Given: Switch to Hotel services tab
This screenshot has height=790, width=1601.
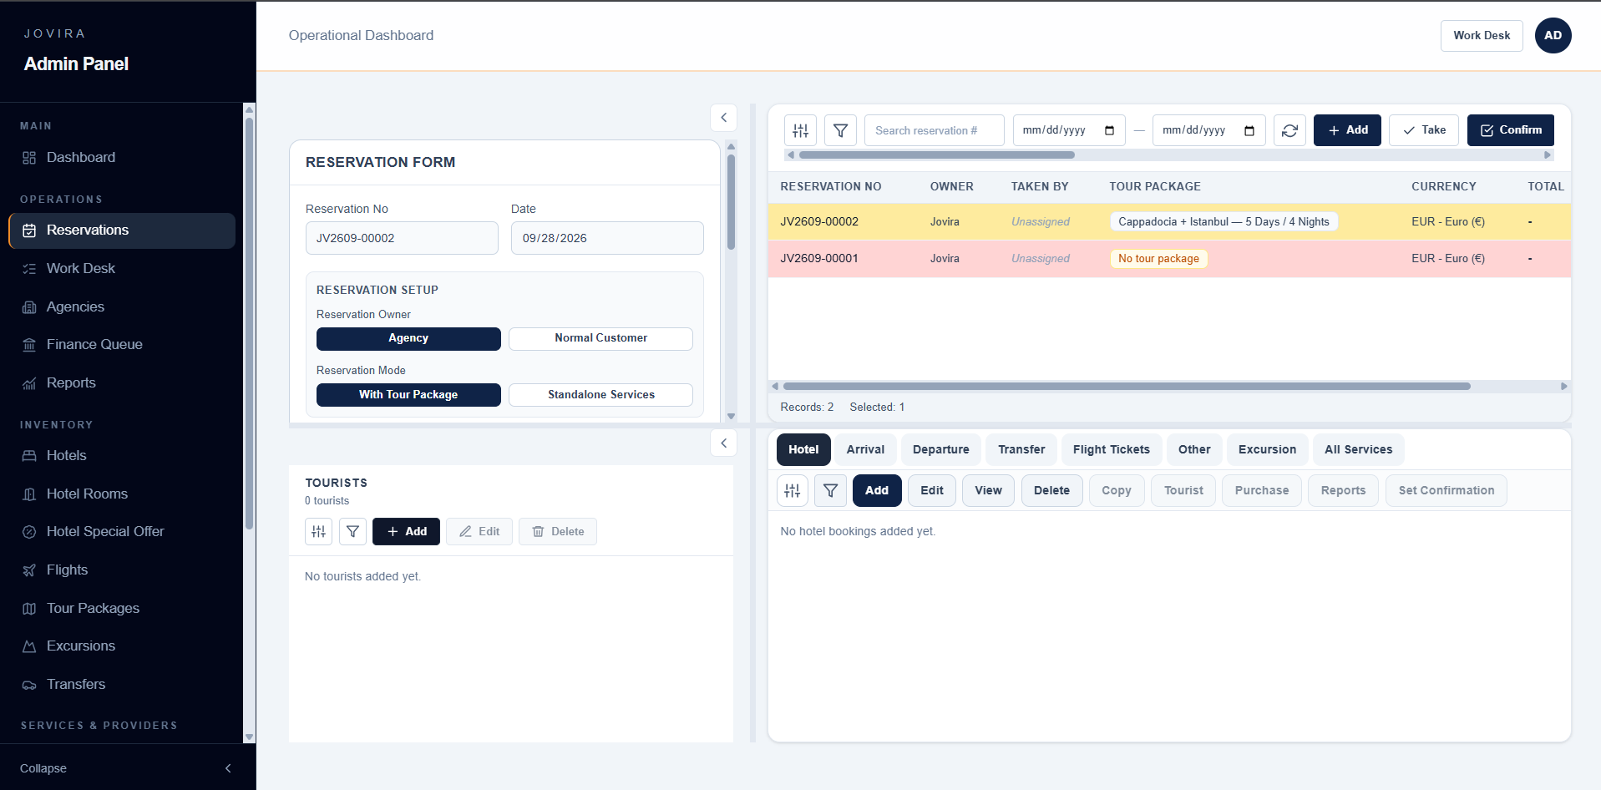Looking at the screenshot, I should click(x=803, y=450).
